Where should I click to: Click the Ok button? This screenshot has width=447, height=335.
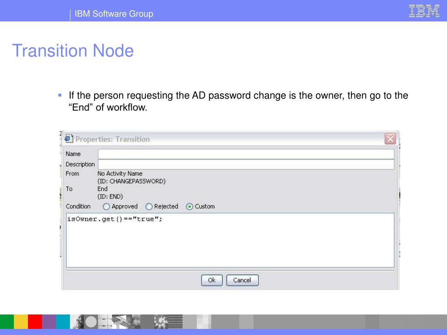(212, 280)
